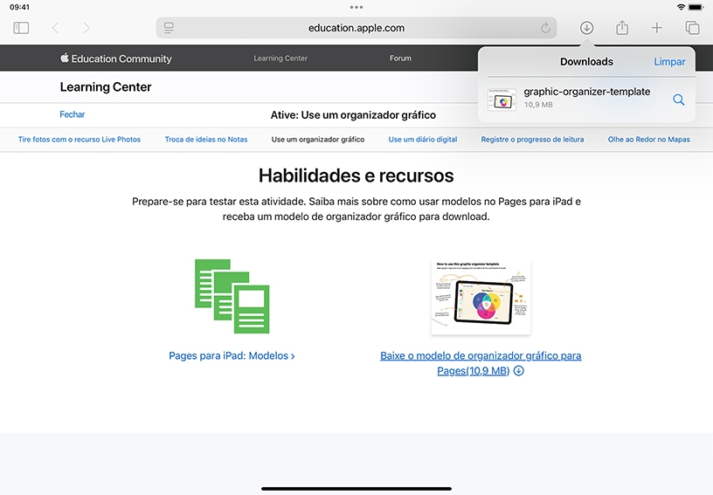713x495 pixels.
Task: Click the Apple Education Community logo
Action: pos(116,58)
